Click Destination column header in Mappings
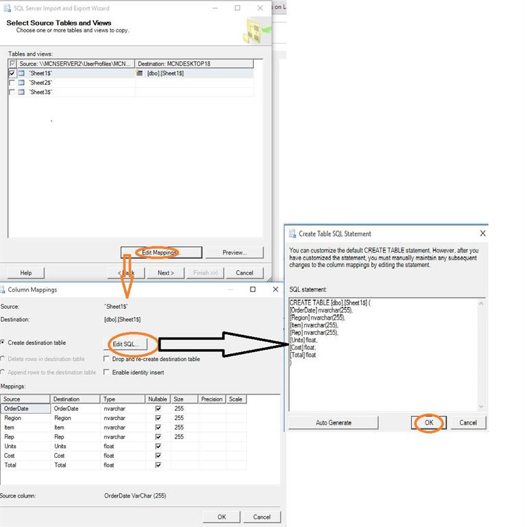The height and width of the screenshot is (527, 525). pos(75,399)
